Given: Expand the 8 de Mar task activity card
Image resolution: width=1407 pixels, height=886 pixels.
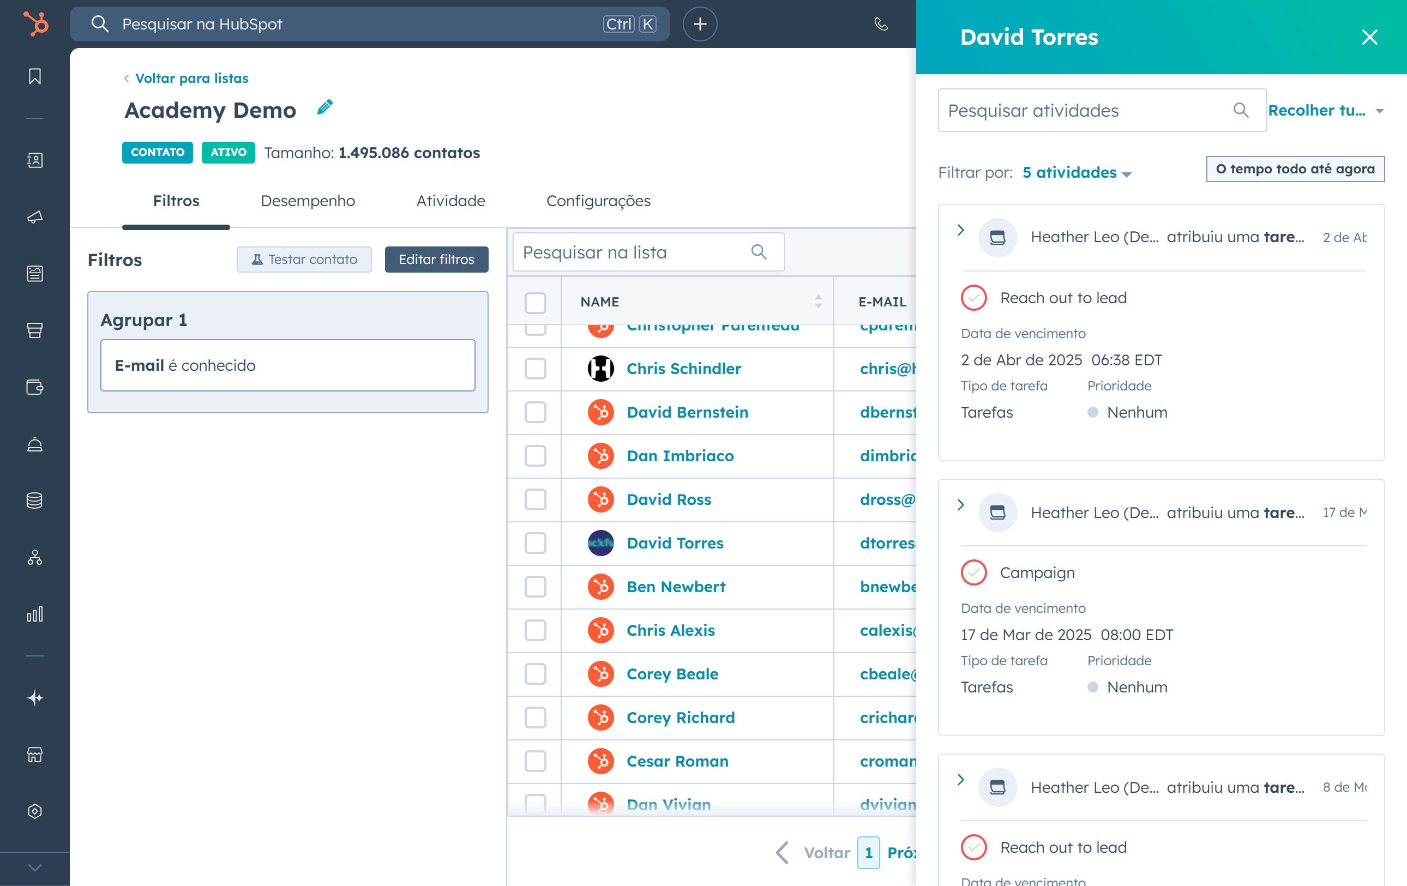Looking at the screenshot, I should (960, 780).
